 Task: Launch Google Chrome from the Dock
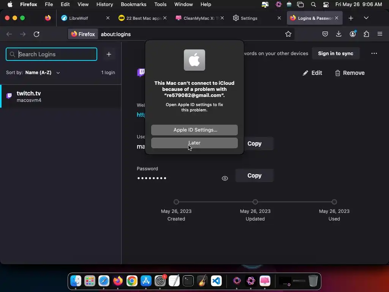pos(132,281)
